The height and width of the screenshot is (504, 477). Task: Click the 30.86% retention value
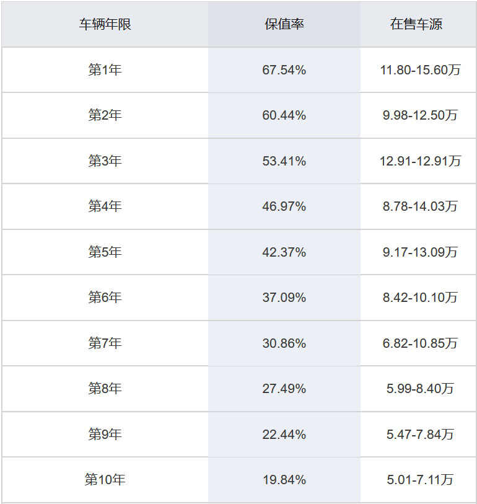(x=284, y=343)
